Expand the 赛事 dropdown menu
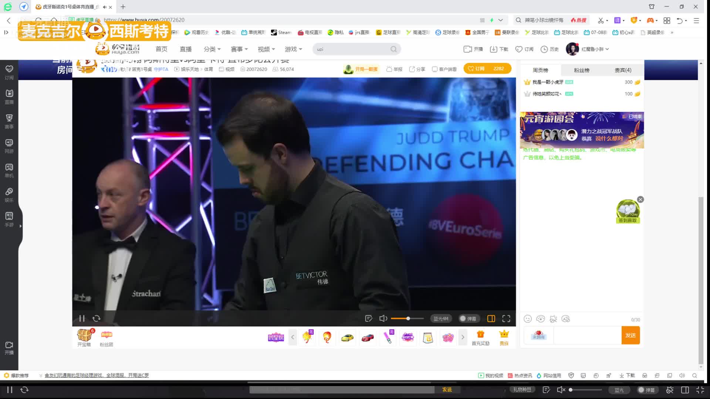This screenshot has width=710, height=399. click(x=239, y=49)
